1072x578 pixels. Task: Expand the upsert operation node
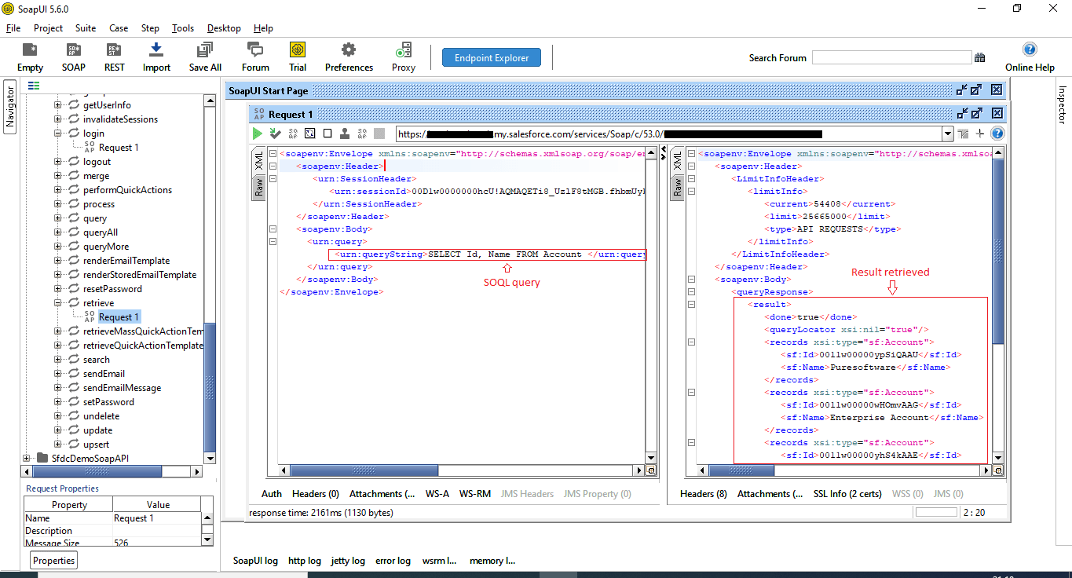coord(58,444)
